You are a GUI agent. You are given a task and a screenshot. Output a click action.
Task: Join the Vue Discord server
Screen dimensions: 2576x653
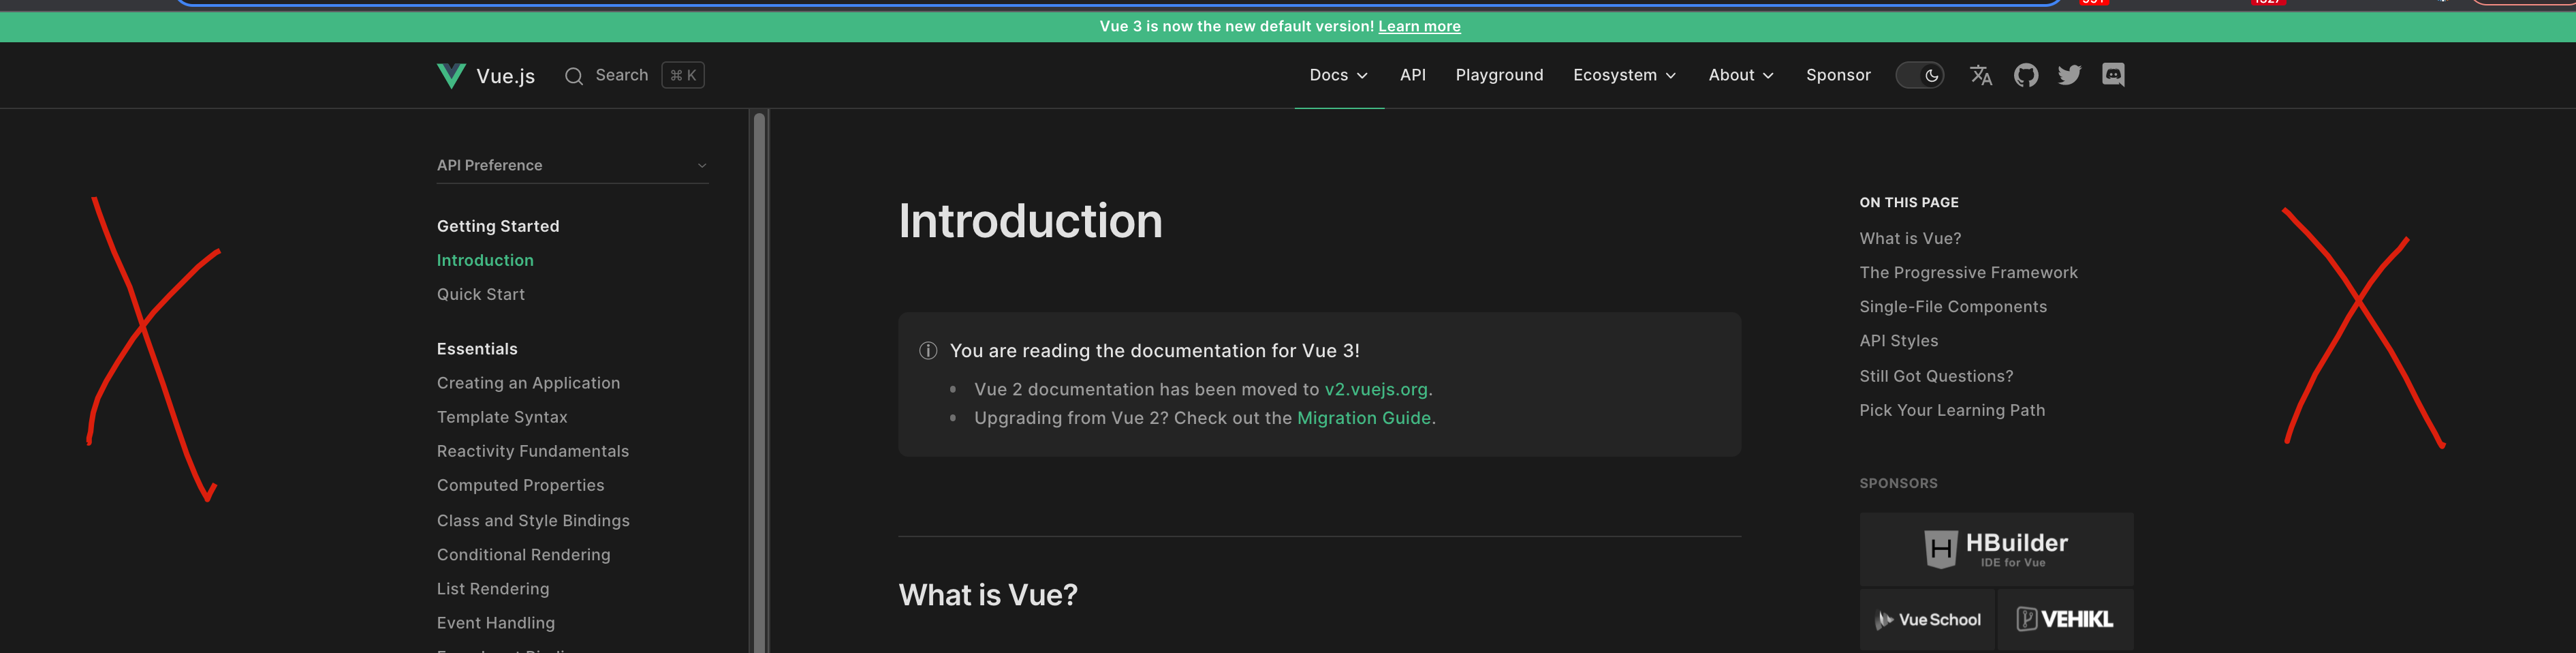point(2113,74)
